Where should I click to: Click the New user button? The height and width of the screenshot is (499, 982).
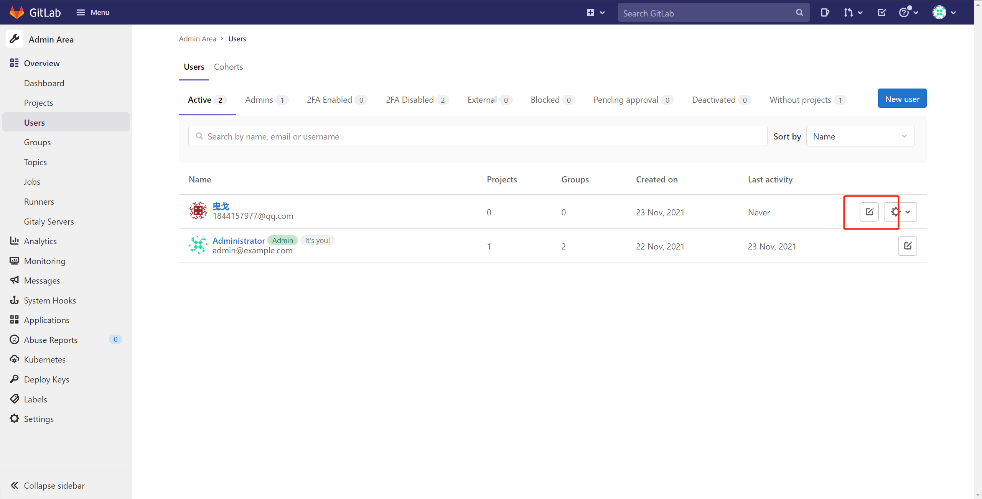(x=902, y=99)
